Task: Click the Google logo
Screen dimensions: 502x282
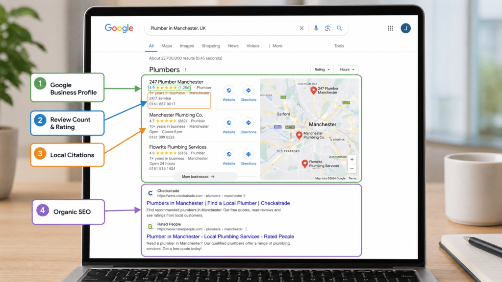Action: 119,28
